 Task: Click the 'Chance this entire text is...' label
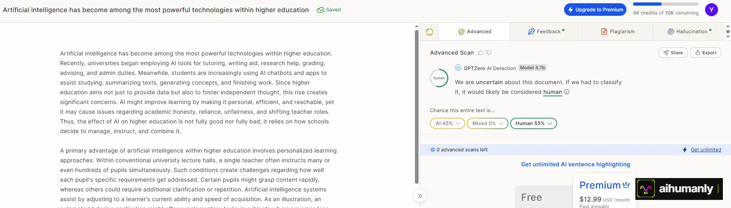462,110
